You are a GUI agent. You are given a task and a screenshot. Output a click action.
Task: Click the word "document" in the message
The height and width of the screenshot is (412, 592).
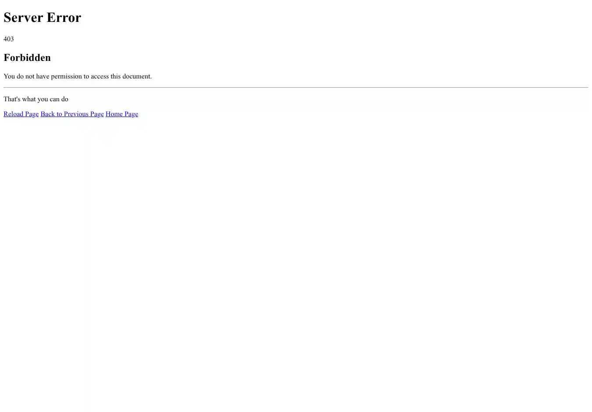pyautogui.click(x=136, y=76)
